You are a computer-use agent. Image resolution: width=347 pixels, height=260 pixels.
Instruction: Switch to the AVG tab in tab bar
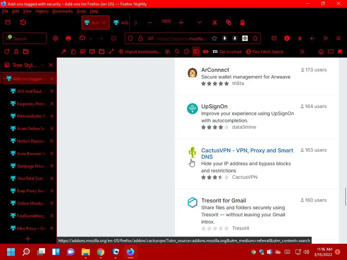tap(121, 23)
